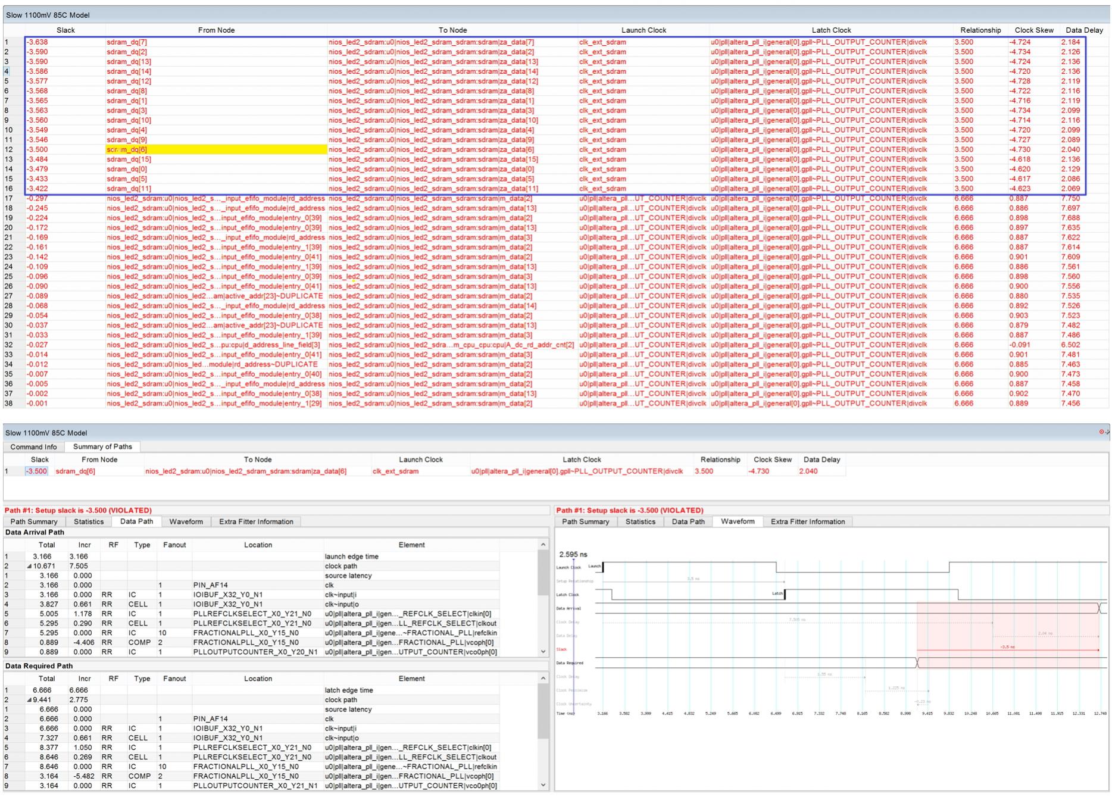The height and width of the screenshot is (797, 1112).
Task: Select Data Path tab in the left path pane
Action: click(x=136, y=521)
